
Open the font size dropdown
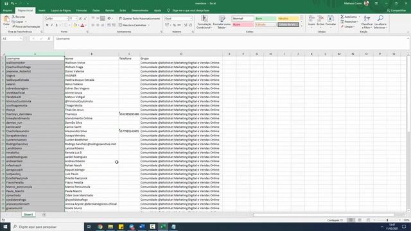coord(76,19)
